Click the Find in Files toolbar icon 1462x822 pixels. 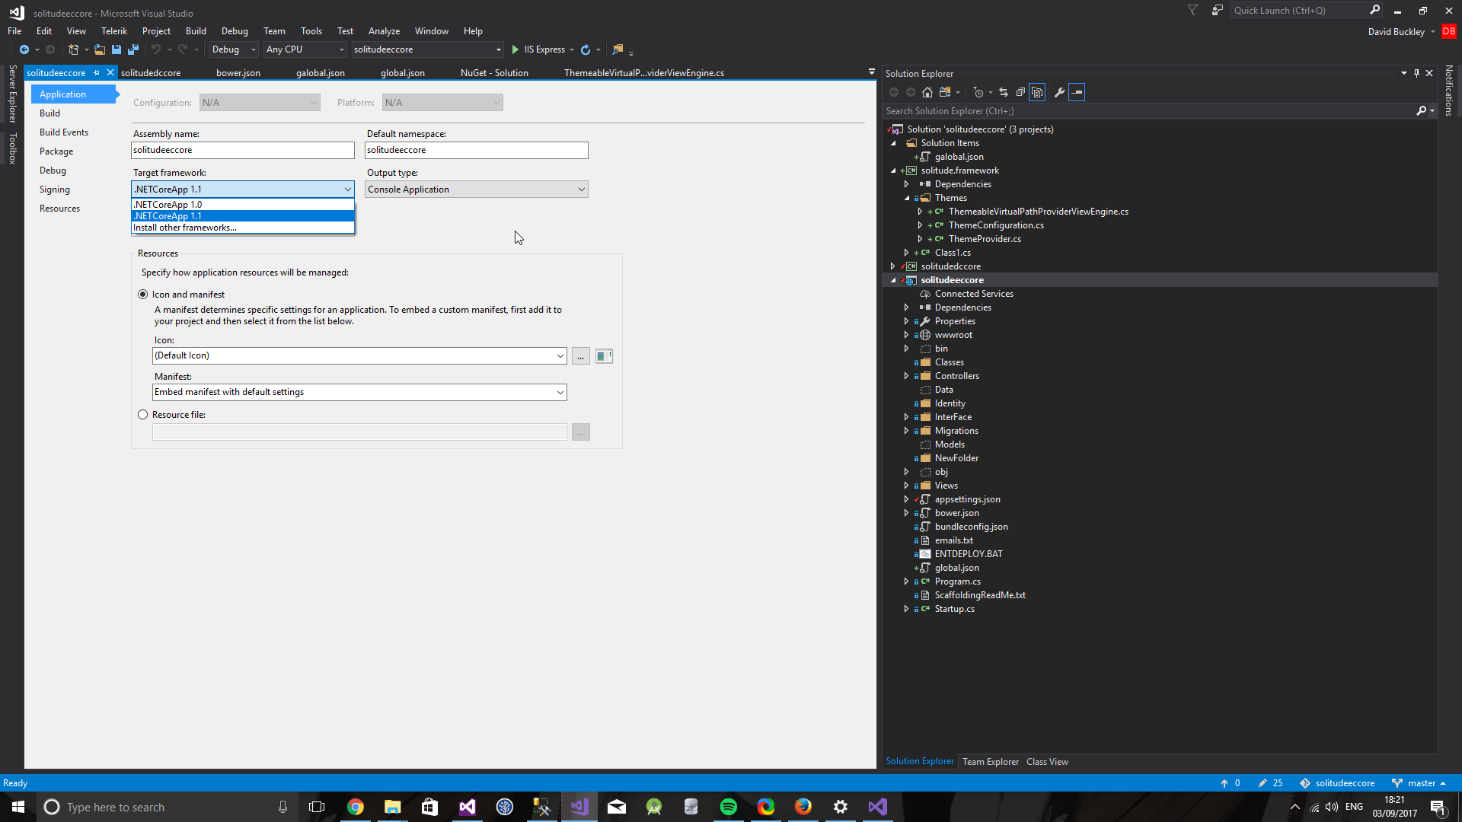tap(618, 49)
